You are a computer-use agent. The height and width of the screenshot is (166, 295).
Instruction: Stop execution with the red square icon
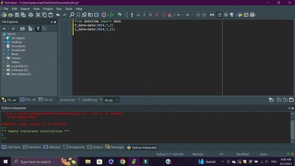(157, 15)
